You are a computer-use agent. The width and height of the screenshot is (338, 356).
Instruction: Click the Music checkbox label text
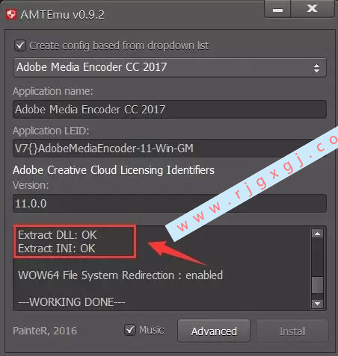tap(151, 330)
